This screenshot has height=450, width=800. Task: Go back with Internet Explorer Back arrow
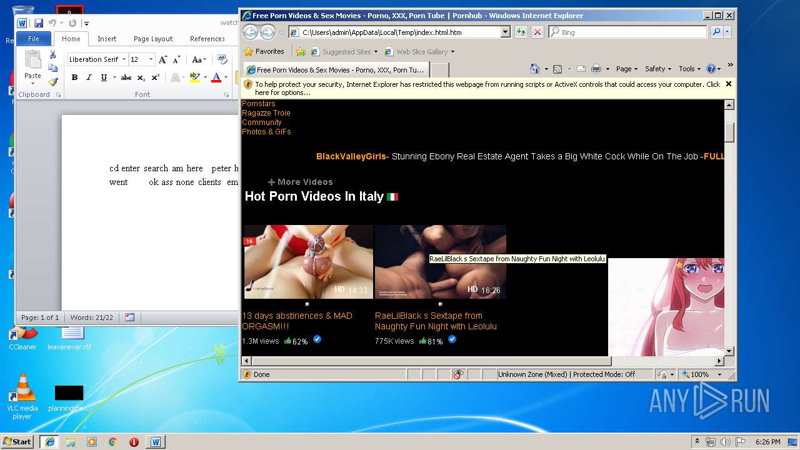point(250,32)
